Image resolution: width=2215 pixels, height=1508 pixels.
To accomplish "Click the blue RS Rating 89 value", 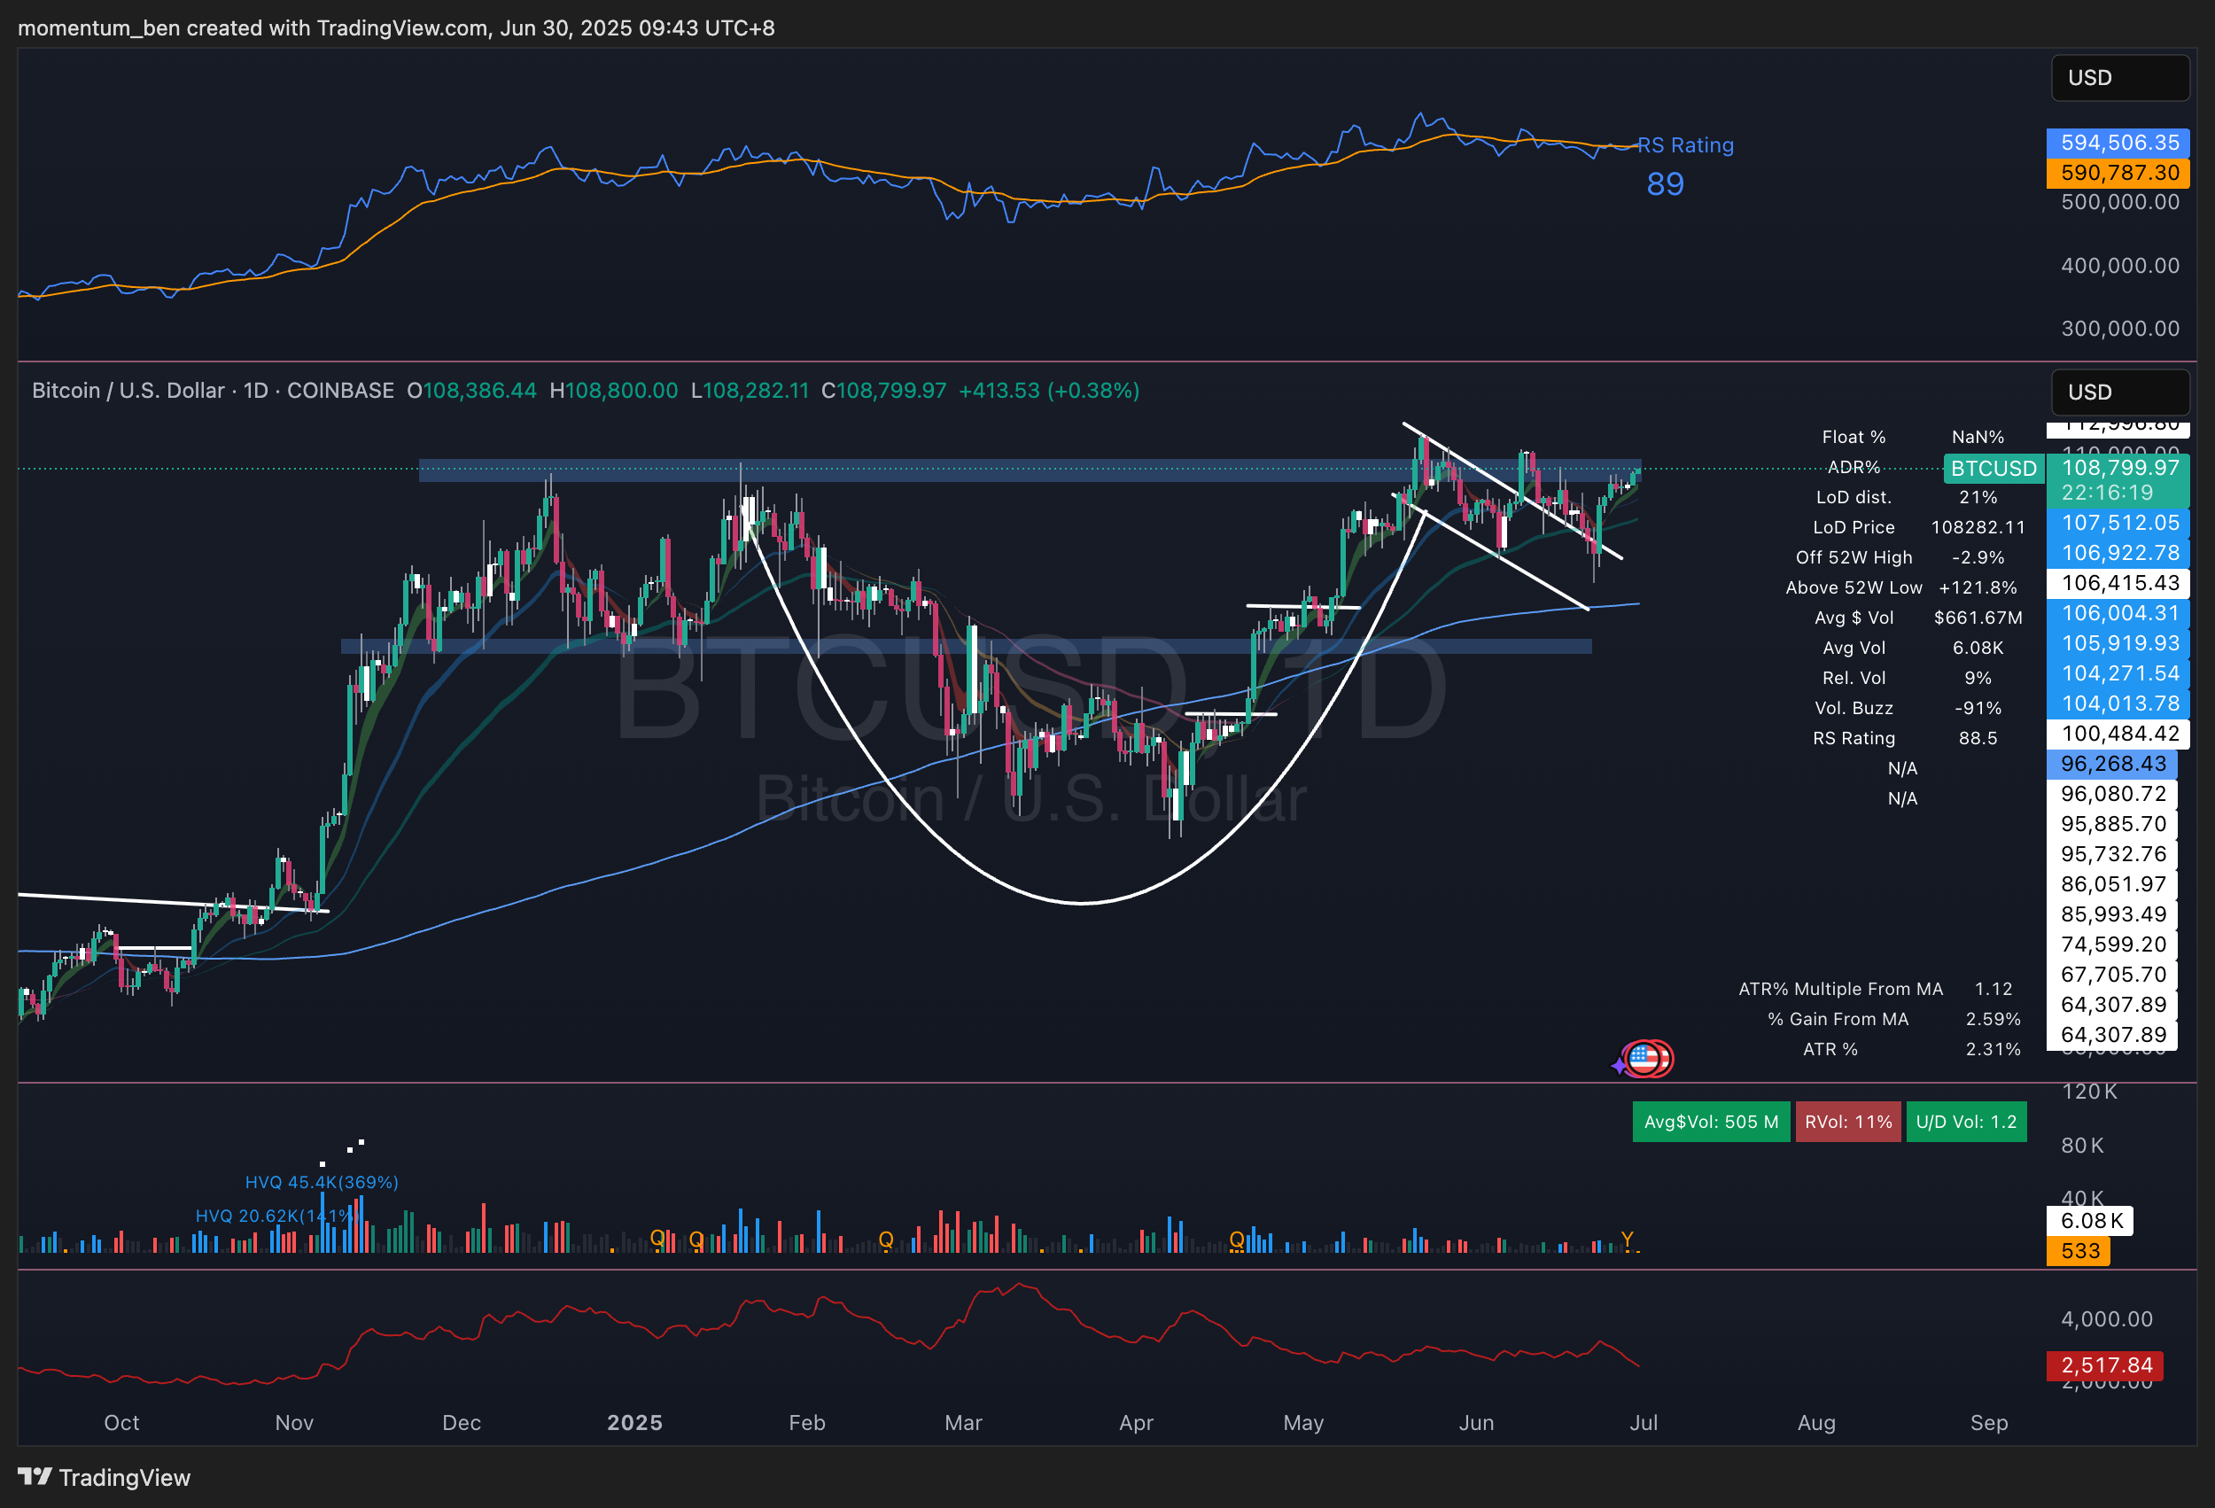I will [1664, 184].
